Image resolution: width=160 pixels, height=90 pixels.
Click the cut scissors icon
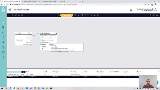point(16,15)
